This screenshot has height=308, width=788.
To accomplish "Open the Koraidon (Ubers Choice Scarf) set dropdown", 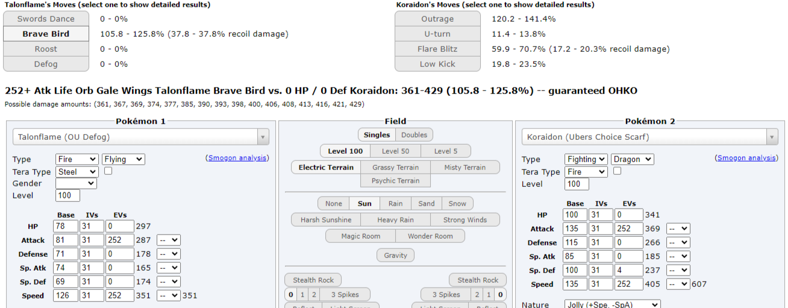I will 649,137.
